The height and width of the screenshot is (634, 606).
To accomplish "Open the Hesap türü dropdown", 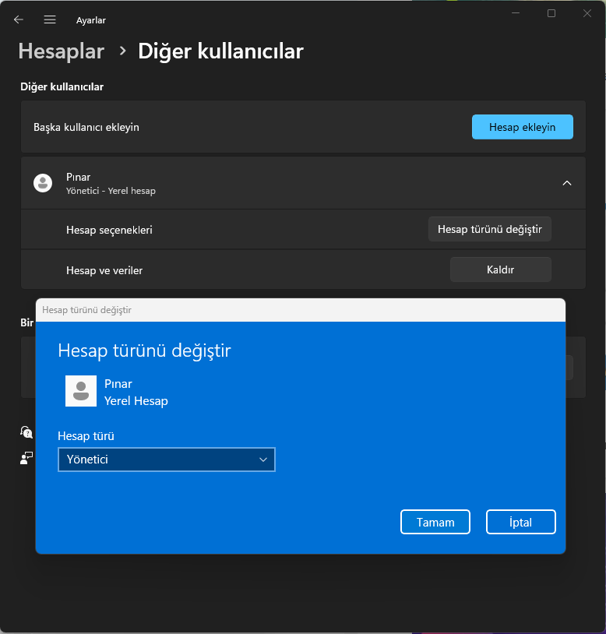I will pyautogui.click(x=167, y=460).
